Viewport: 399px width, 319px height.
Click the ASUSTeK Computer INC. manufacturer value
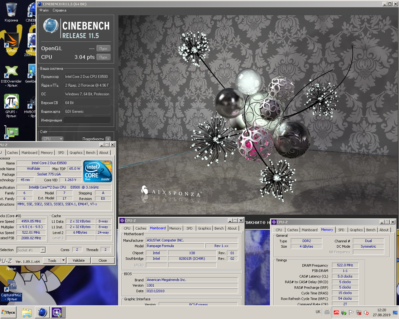[192, 240]
